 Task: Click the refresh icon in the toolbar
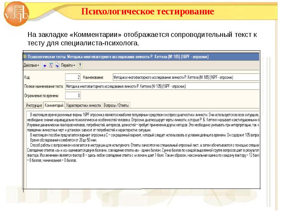[x=51, y=65]
